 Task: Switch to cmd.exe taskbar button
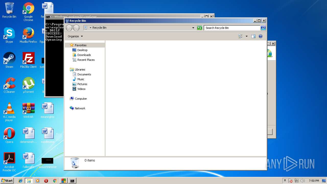pyautogui.click(x=72, y=181)
